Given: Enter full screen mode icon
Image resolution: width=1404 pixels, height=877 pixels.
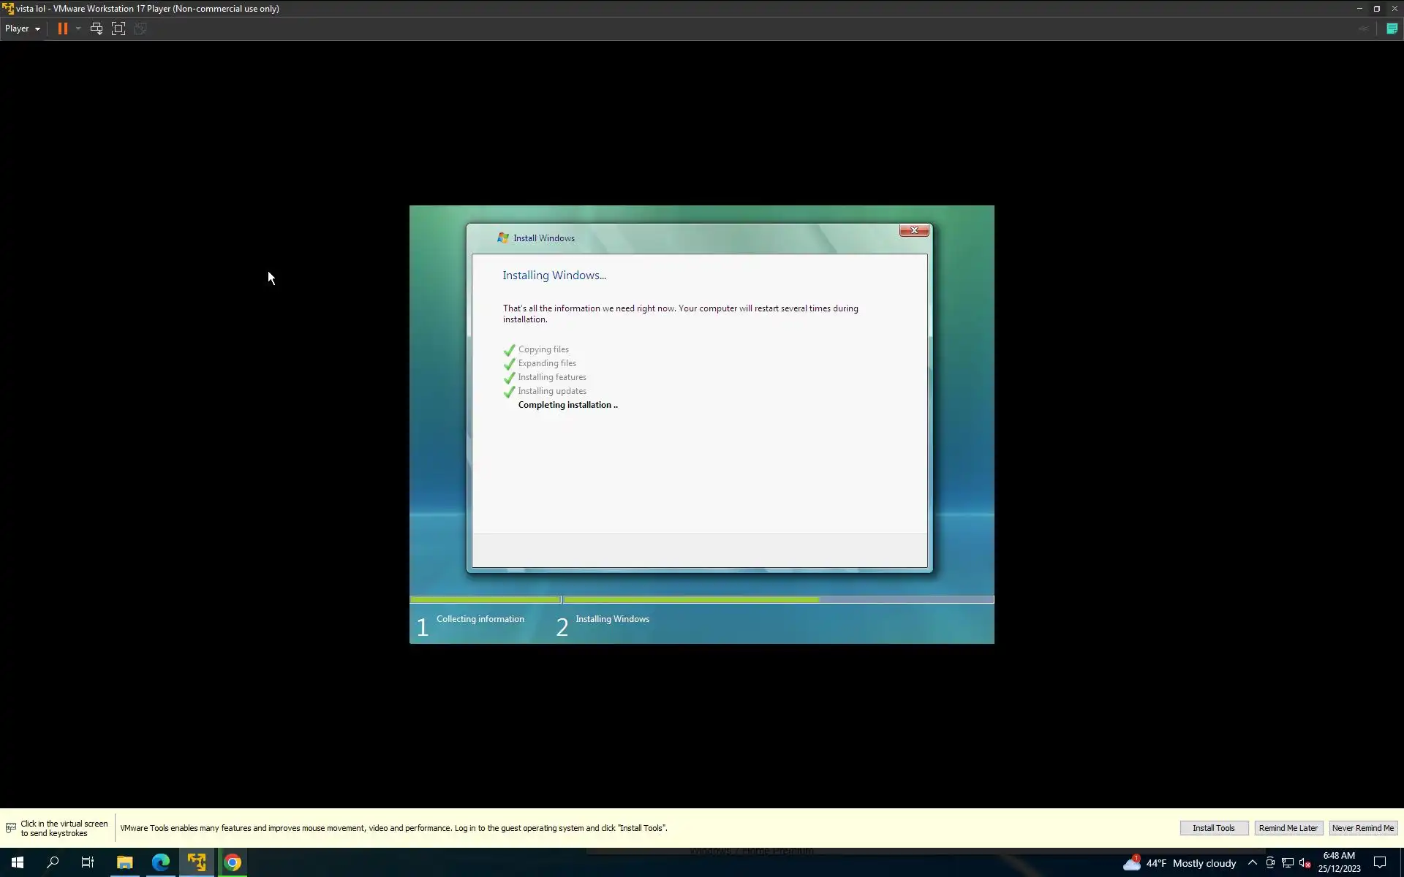Looking at the screenshot, I should (118, 29).
